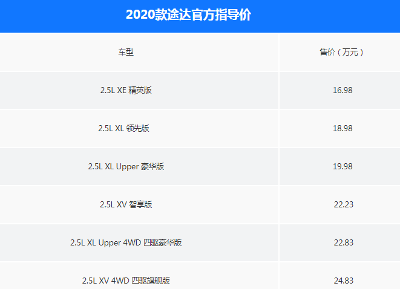Select the 售价（万元） column header

[x=341, y=52]
